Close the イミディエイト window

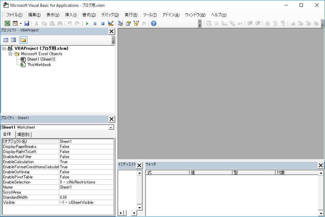click(x=139, y=166)
